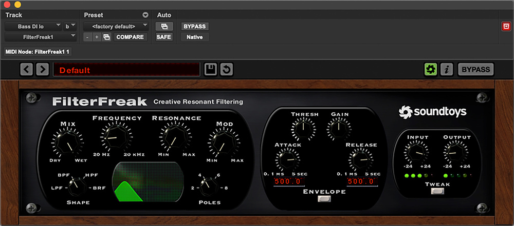Open plugin info with the i icon
This screenshot has height=226, width=514.
point(447,70)
